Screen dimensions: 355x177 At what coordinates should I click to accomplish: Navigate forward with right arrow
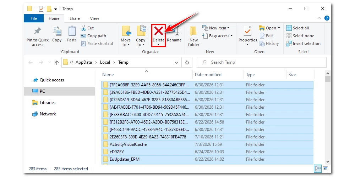click(41, 63)
